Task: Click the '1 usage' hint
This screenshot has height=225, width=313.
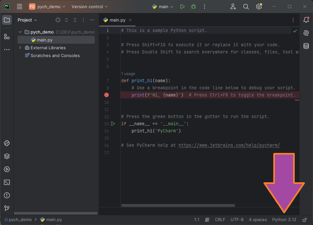Action: 128,74
